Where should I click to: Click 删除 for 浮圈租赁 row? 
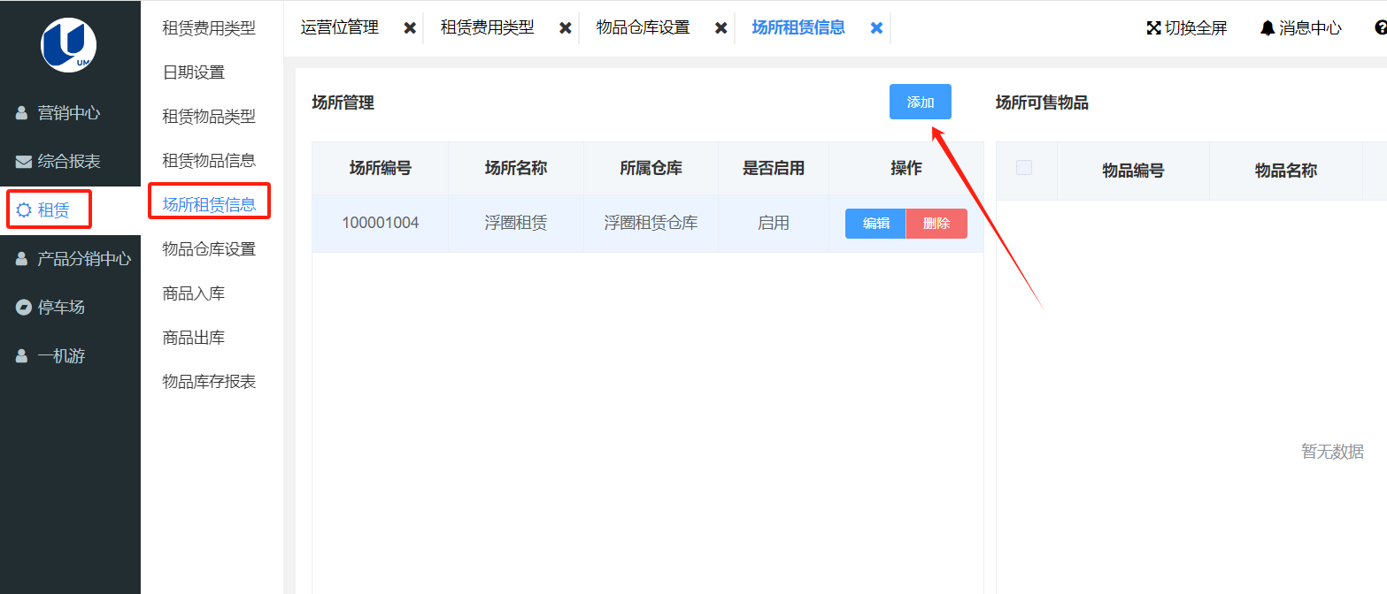click(x=936, y=224)
